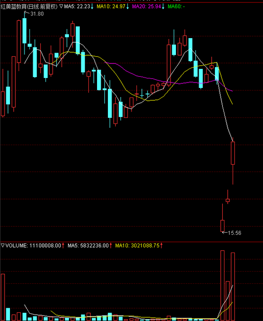Select the MA10 24.97 indicator label
263x321 pixels.
click(111, 6)
